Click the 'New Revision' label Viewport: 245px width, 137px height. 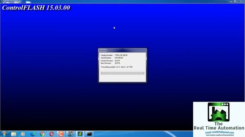coord(106,63)
